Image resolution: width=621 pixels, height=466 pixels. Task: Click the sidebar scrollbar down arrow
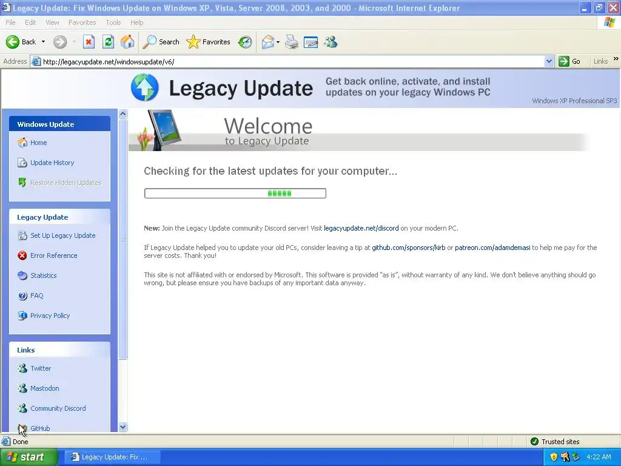[123, 427]
